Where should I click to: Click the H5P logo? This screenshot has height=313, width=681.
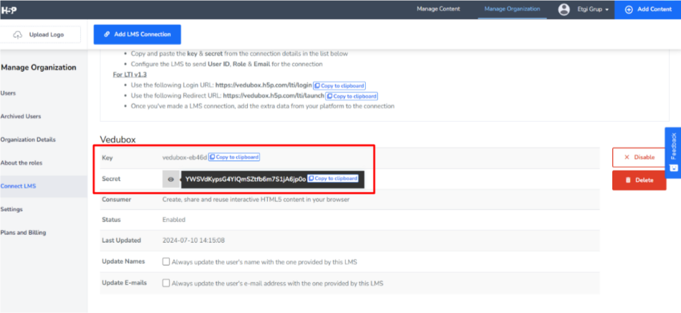[x=9, y=9]
